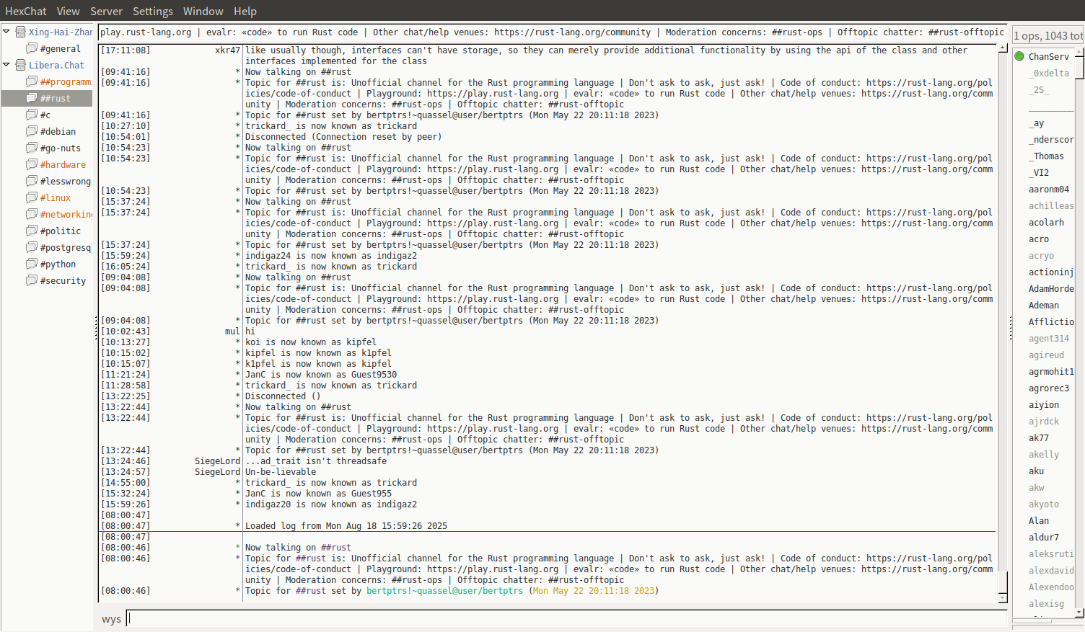This screenshot has width=1085, height=632.
Task: Open the Window menu
Action: point(203,11)
